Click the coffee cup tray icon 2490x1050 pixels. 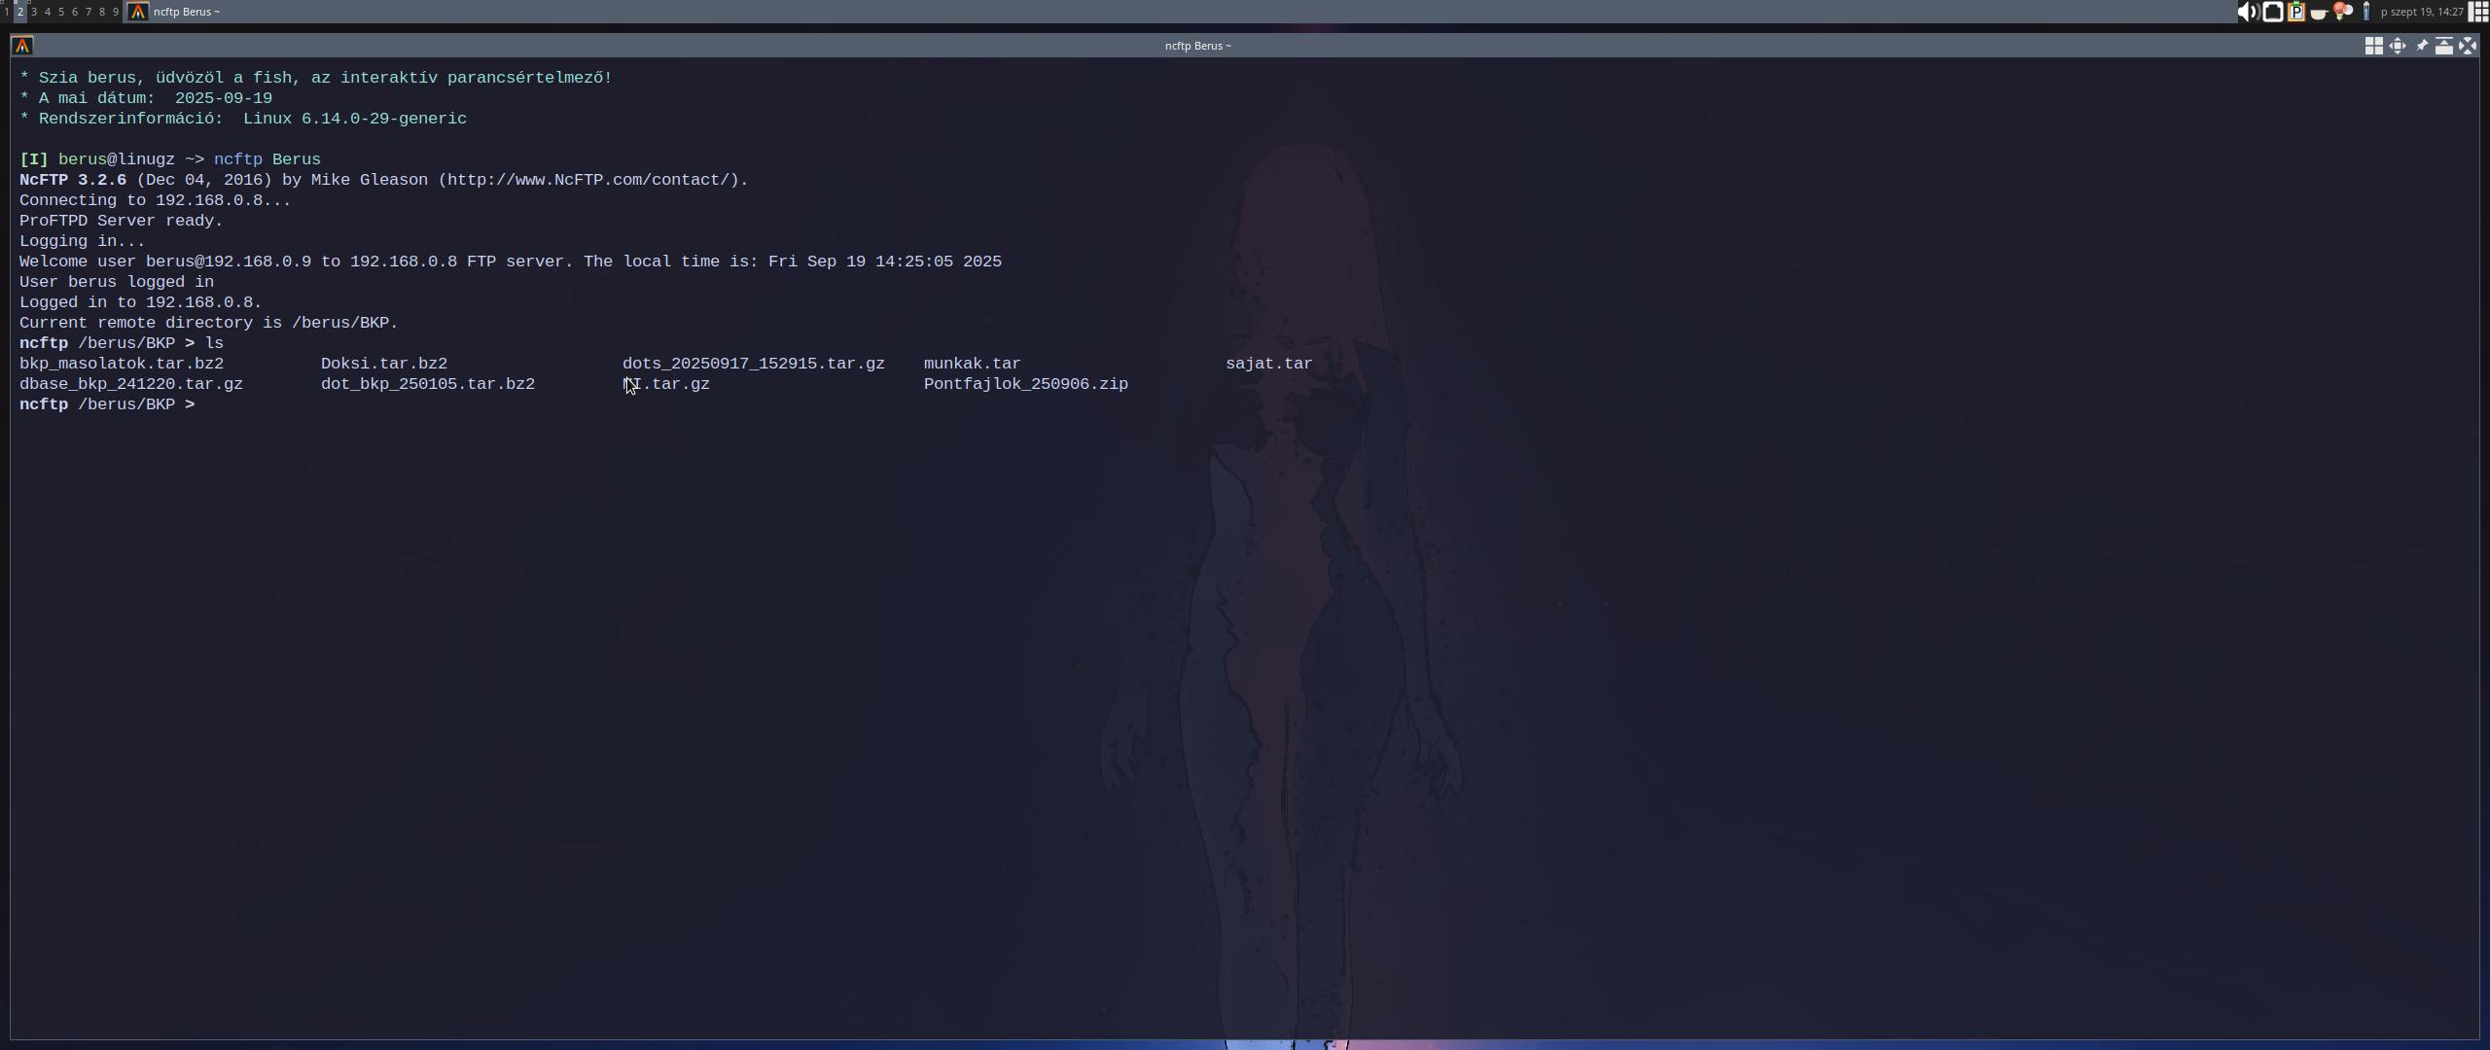coord(2319,14)
